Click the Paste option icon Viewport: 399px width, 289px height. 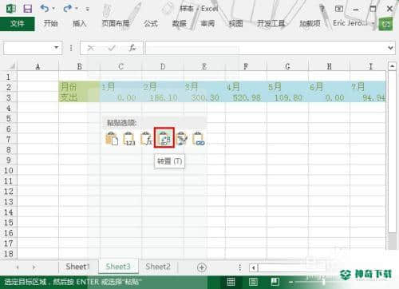coord(112,138)
